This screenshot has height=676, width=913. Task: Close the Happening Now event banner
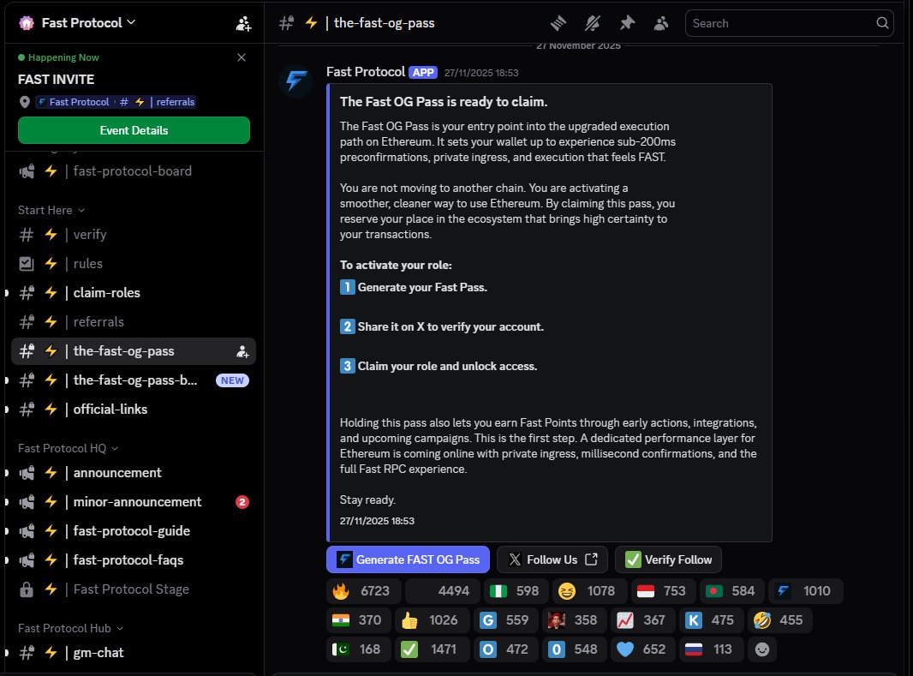point(242,57)
